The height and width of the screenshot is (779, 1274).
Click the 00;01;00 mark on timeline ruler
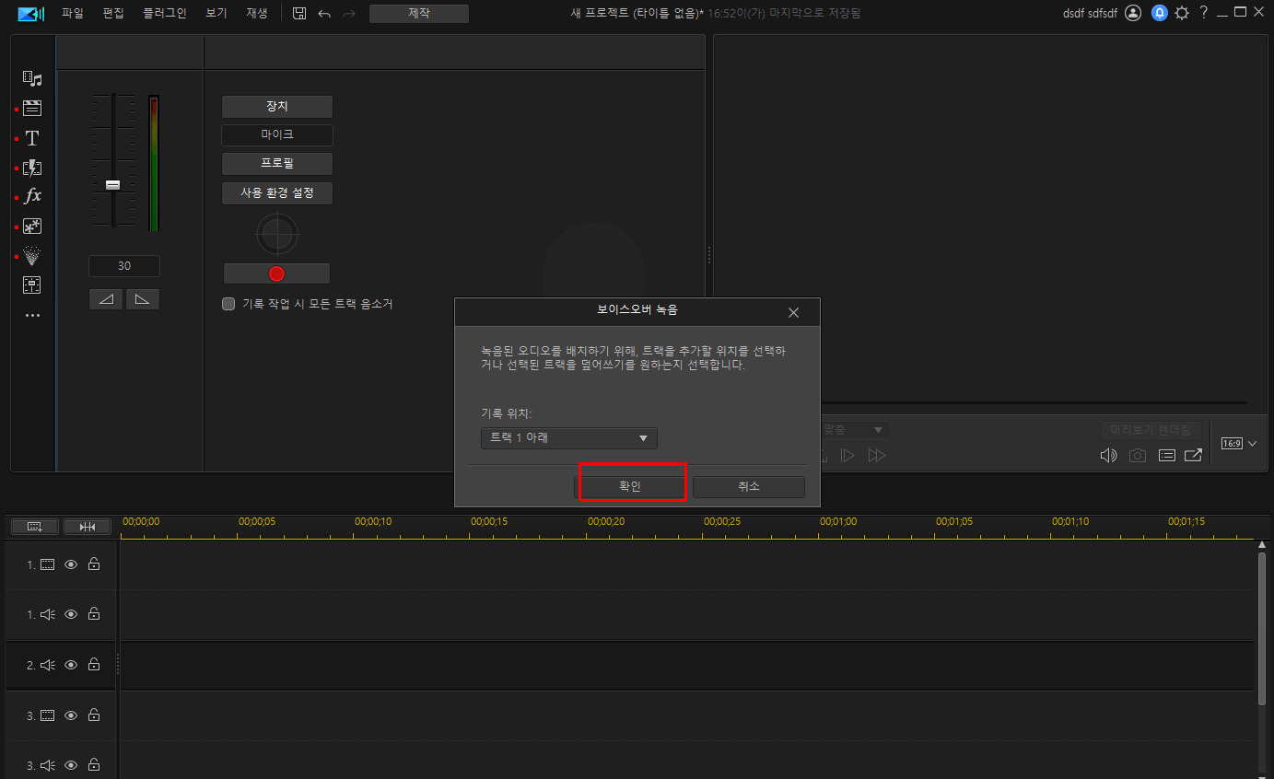coord(838,521)
